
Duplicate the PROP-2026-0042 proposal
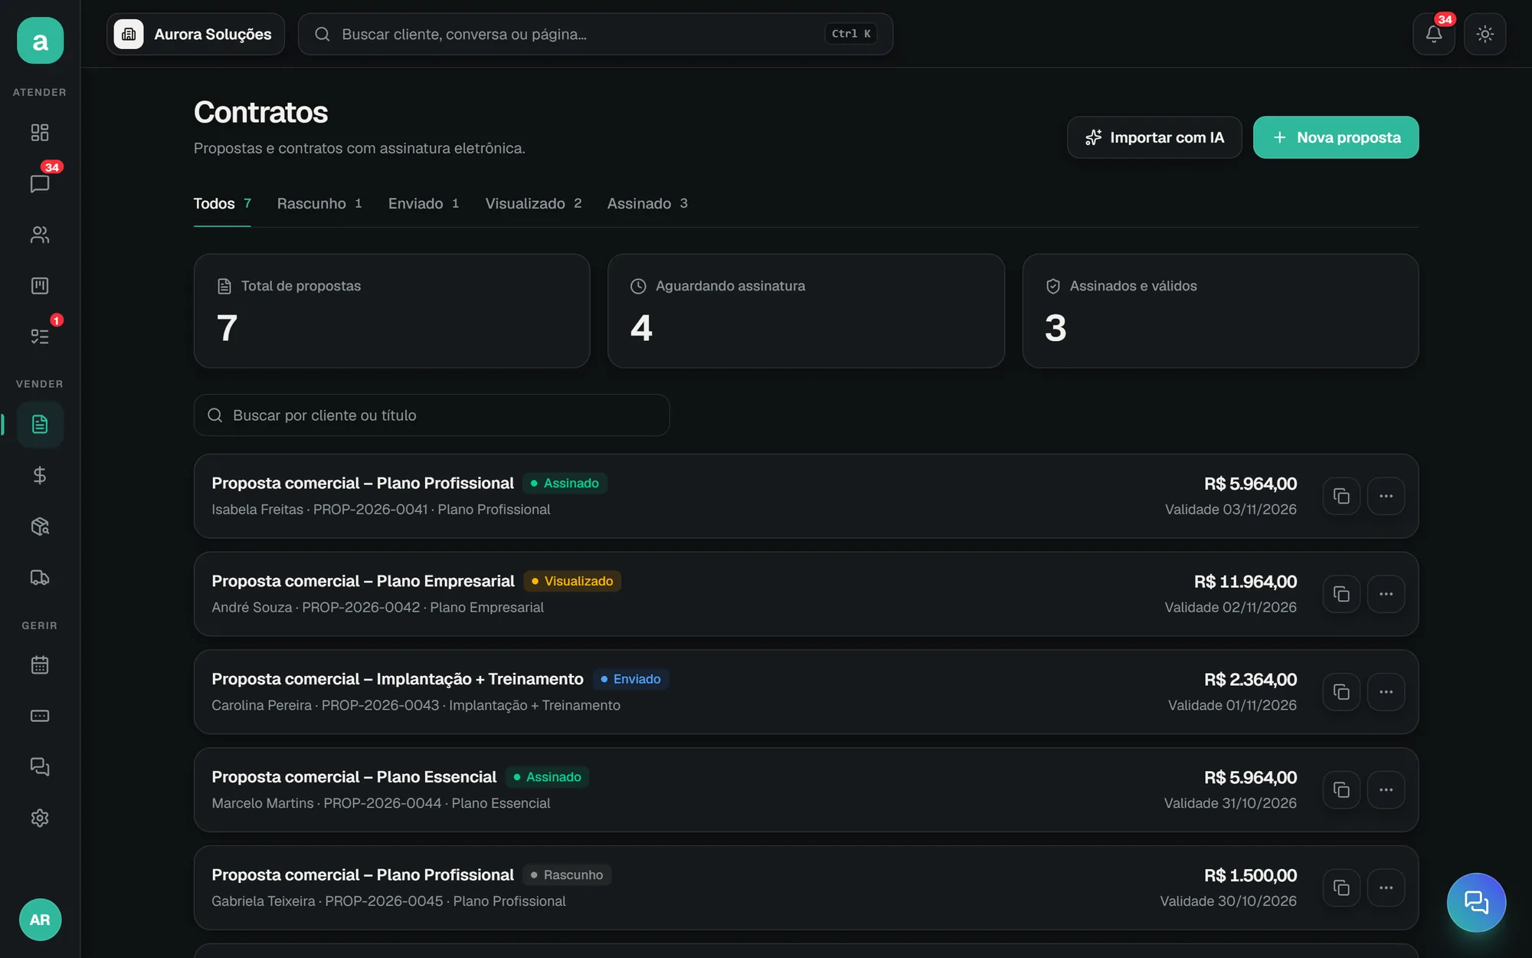click(1341, 594)
